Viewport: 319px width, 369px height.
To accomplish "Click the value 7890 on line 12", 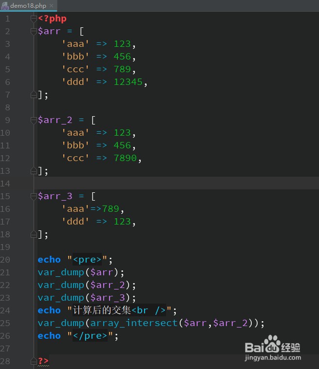I will 125,158.
